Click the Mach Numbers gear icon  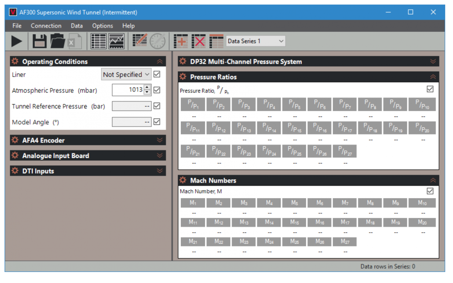click(183, 180)
